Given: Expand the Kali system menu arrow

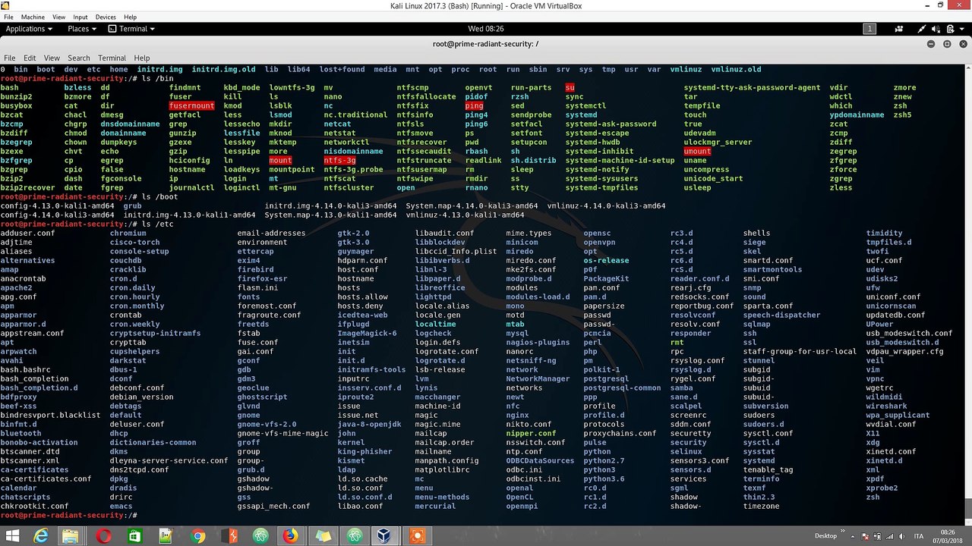Looking at the screenshot, I should coord(961,29).
